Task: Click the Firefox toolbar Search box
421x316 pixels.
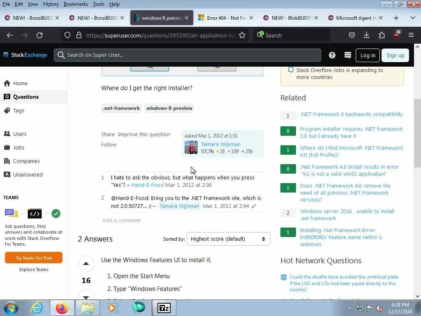Action: point(291,35)
